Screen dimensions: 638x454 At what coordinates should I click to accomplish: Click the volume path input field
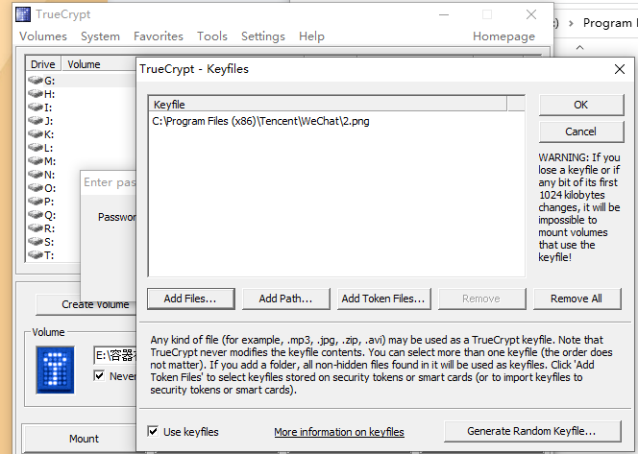[x=114, y=356]
